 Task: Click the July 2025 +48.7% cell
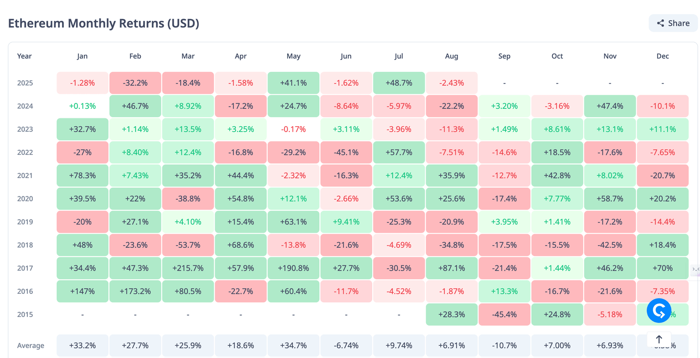[399, 83]
